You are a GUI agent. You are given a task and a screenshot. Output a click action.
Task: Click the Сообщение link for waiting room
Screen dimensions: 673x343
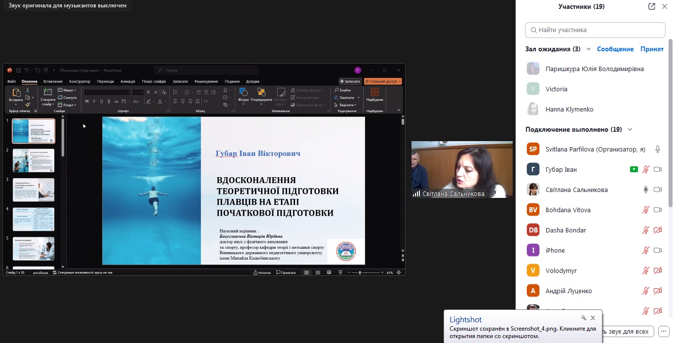coord(615,49)
